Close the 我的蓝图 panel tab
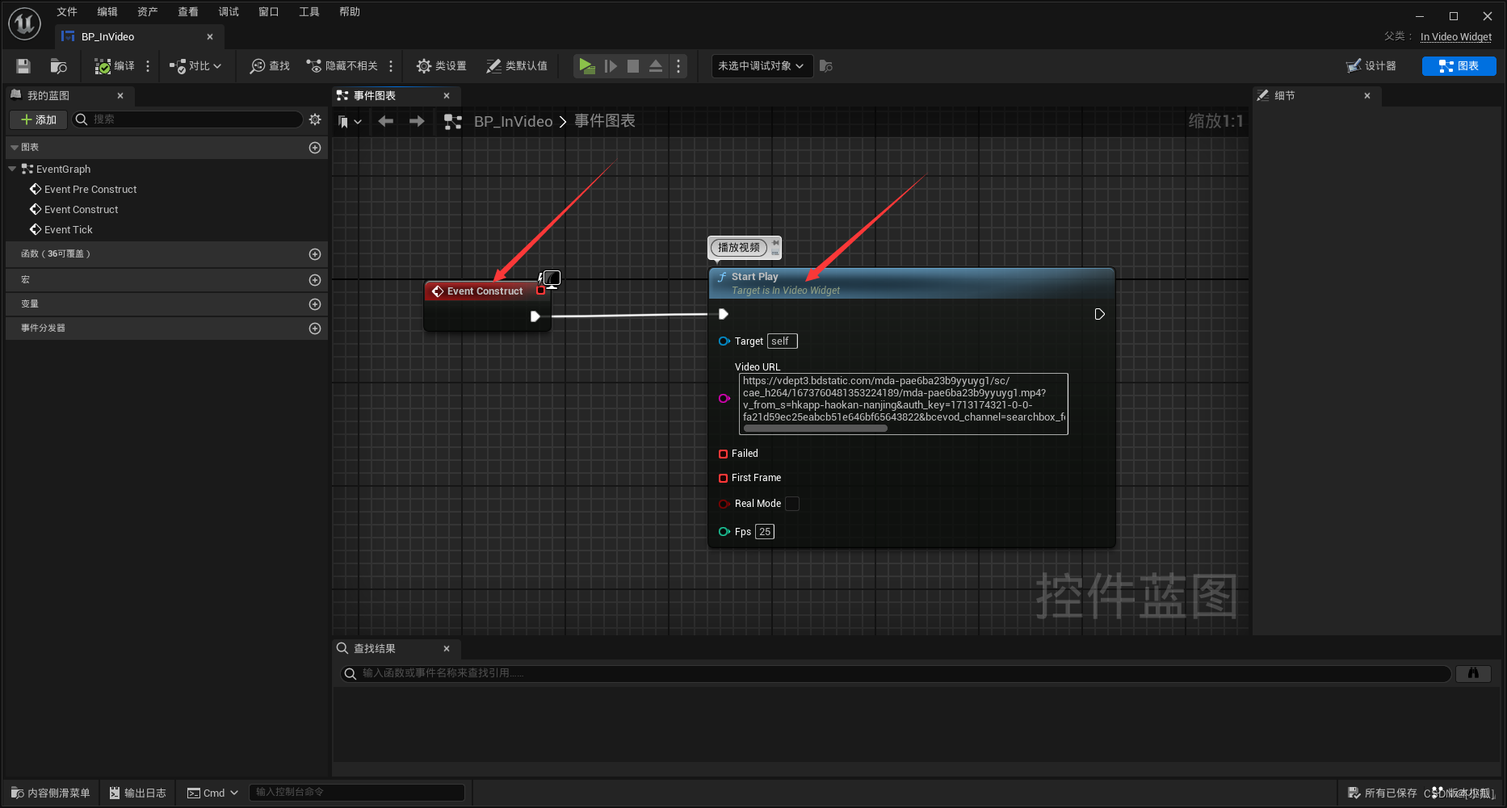 tap(120, 95)
